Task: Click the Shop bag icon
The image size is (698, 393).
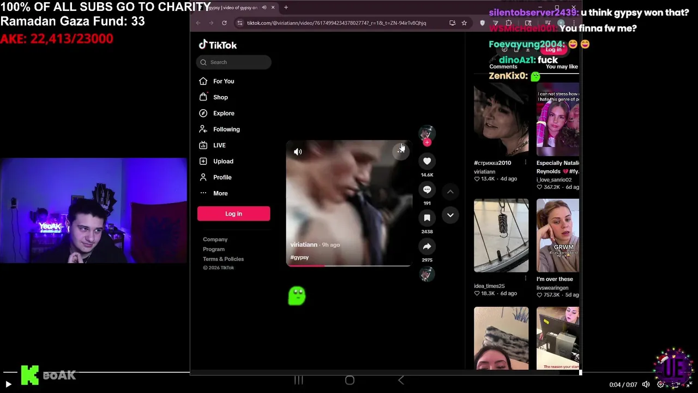Action: (203, 97)
